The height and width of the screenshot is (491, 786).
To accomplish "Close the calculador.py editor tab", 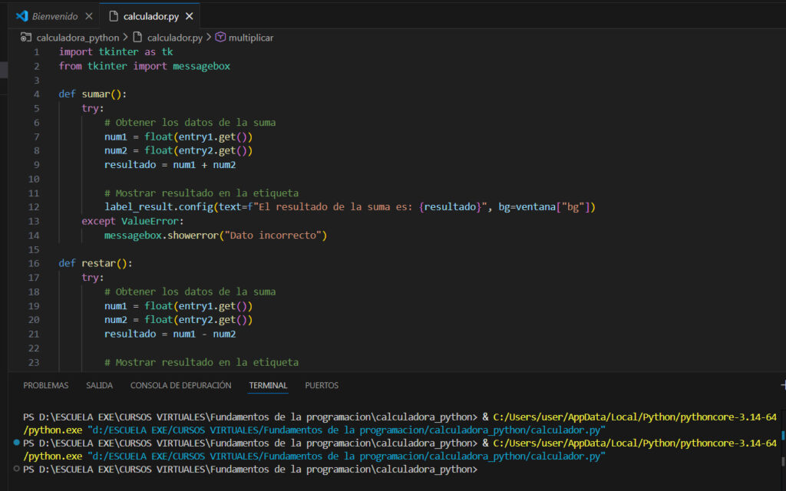I will (x=187, y=15).
